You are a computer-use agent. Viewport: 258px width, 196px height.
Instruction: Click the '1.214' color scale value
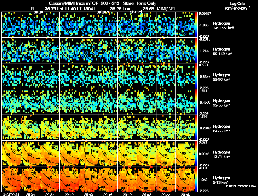(x=204, y=51)
